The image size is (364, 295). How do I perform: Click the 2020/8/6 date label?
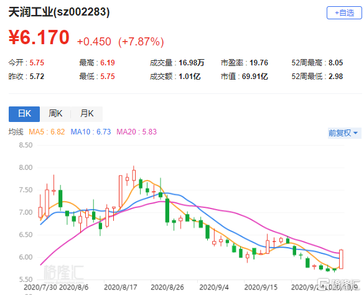[73, 288]
